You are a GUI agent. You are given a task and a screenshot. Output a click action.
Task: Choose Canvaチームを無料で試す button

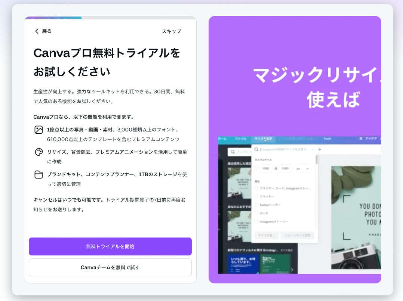click(110, 267)
